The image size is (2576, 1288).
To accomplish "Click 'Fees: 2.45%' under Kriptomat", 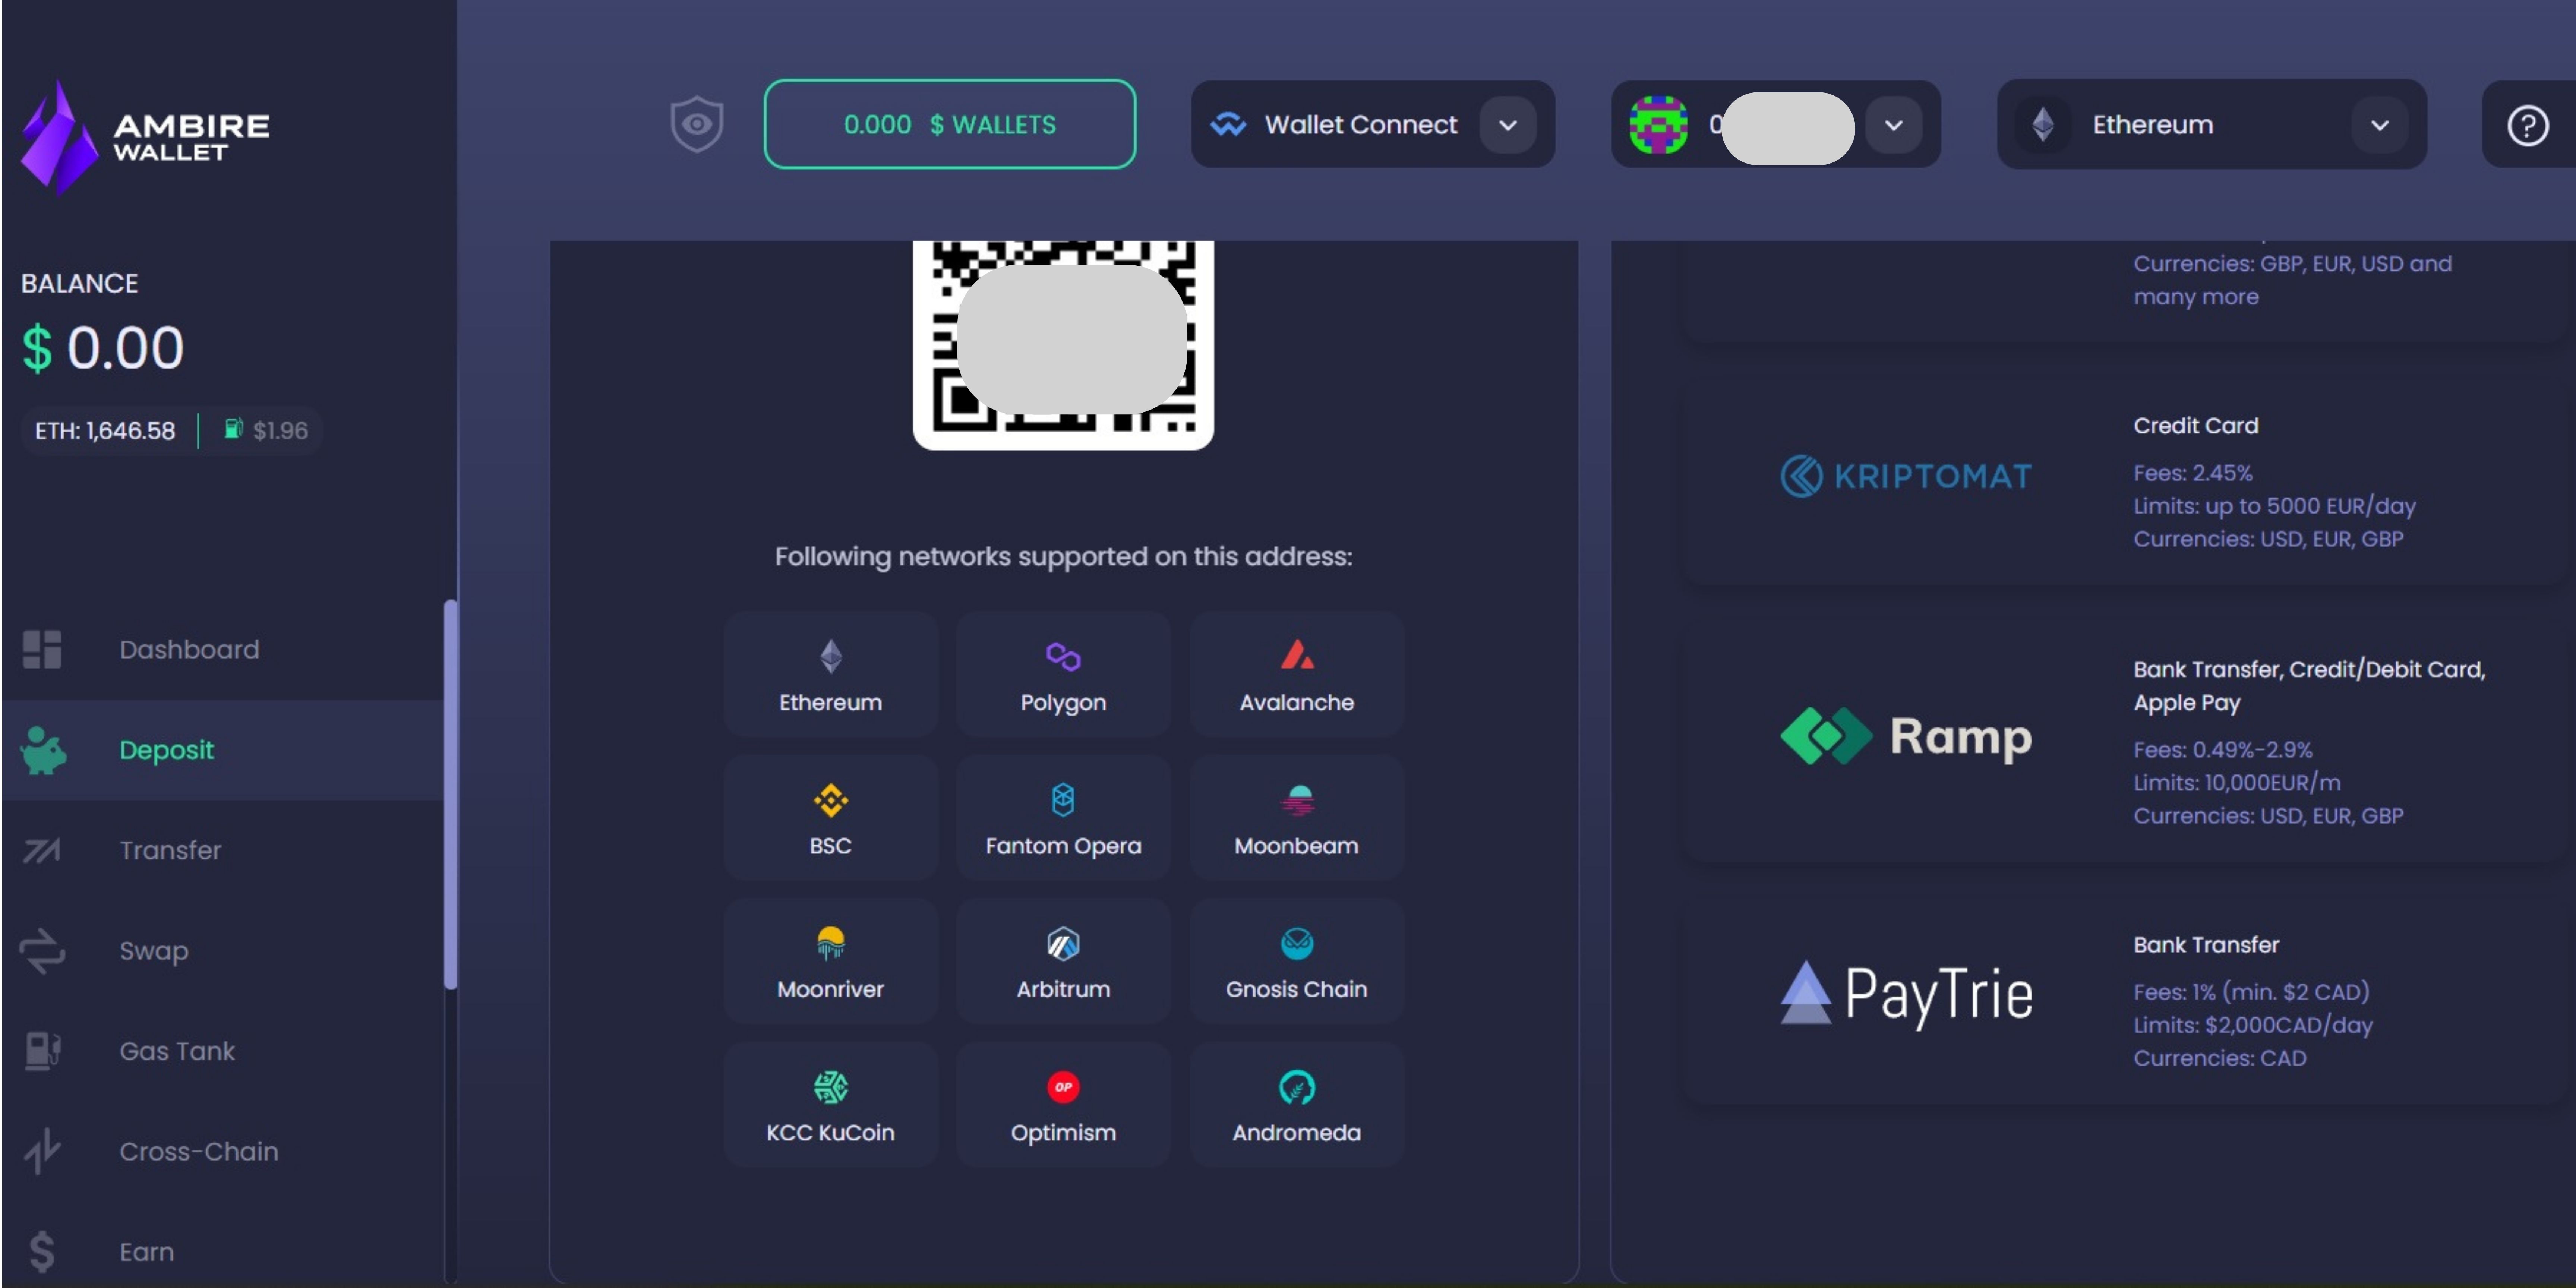I will [2192, 473].
